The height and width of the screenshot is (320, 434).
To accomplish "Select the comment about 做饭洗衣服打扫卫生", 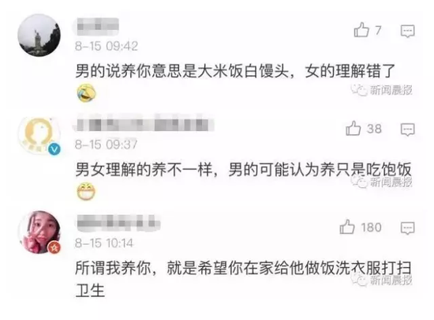I will tap(244, 279).
